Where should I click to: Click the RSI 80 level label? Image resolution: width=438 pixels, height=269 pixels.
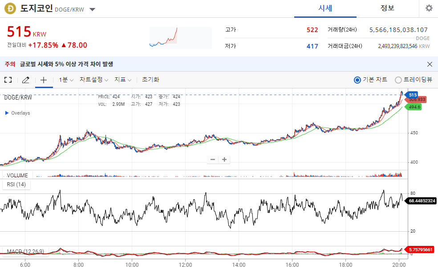[x=413, y=193]
